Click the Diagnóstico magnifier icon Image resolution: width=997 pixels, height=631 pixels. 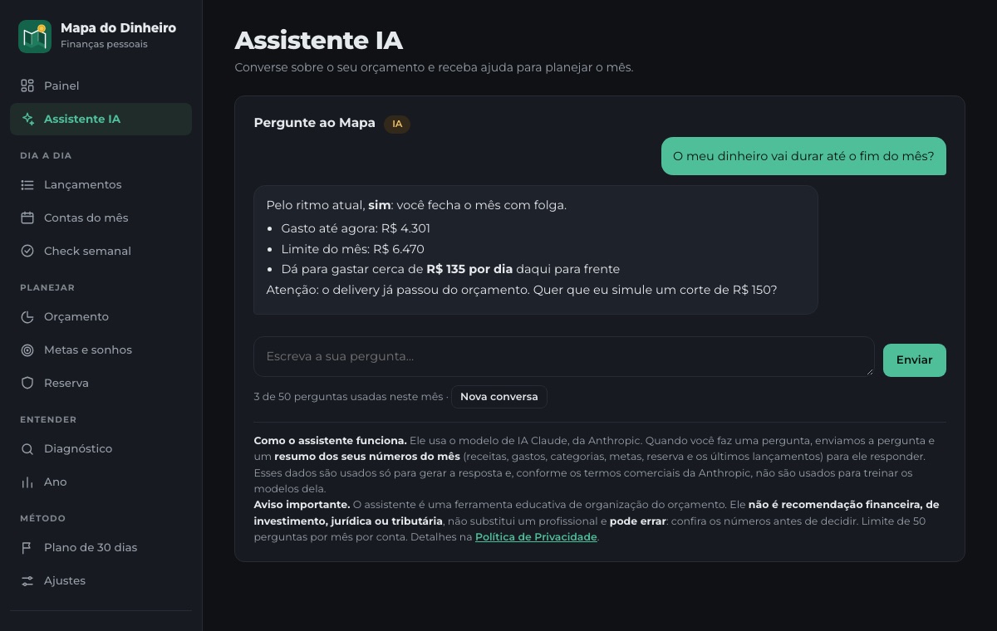pyautogui.click(x=27, y=448)
